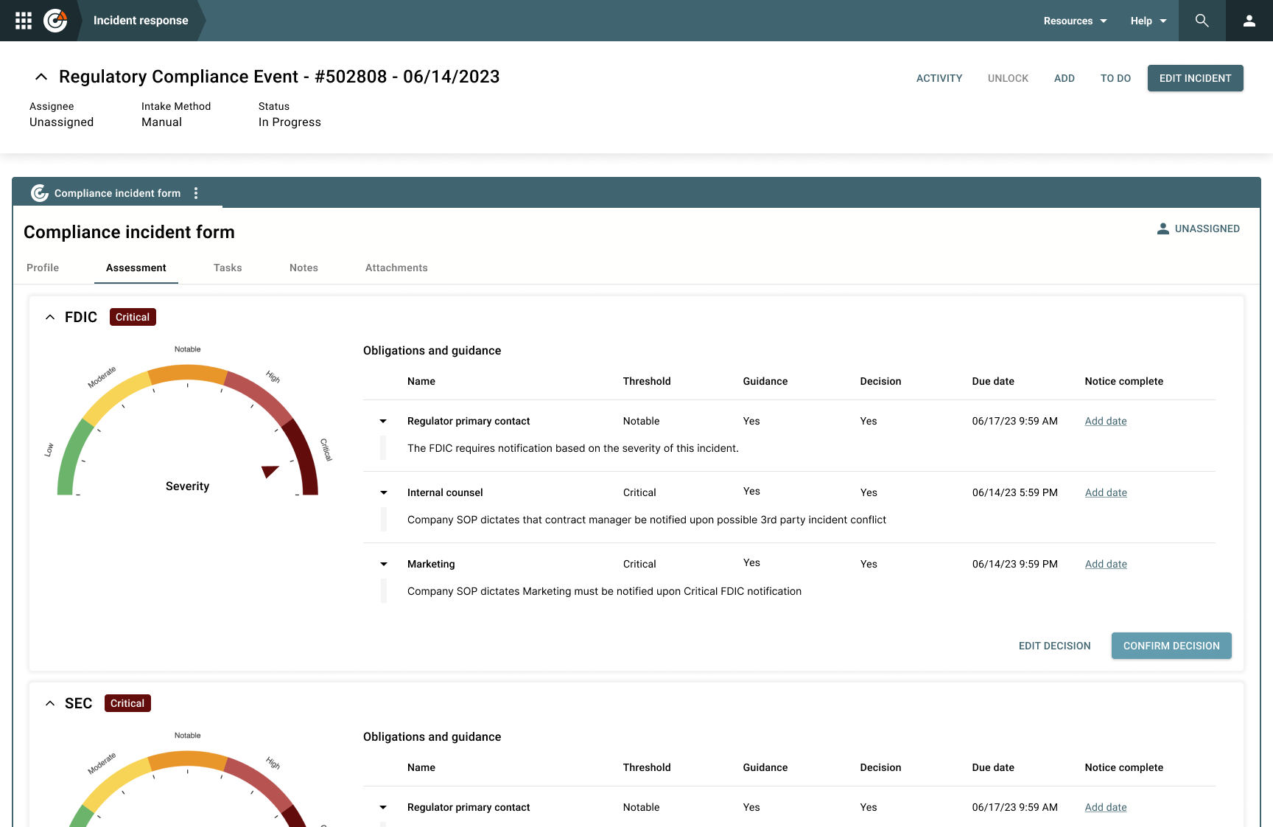Switch to the Tasks tab
The height and width of the screenshot is (827, 1273).
228,268
